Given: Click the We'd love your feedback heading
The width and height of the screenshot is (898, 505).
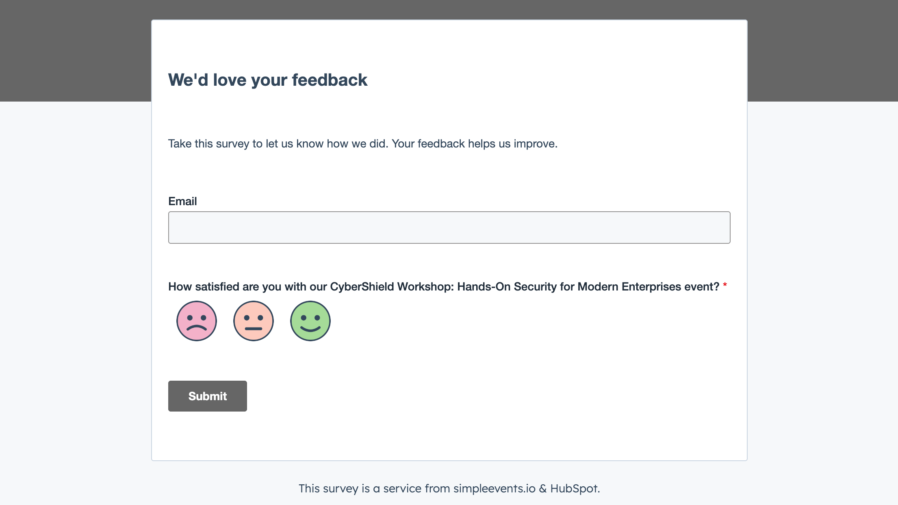Looking at the screenshot, I should click(267, 80).
